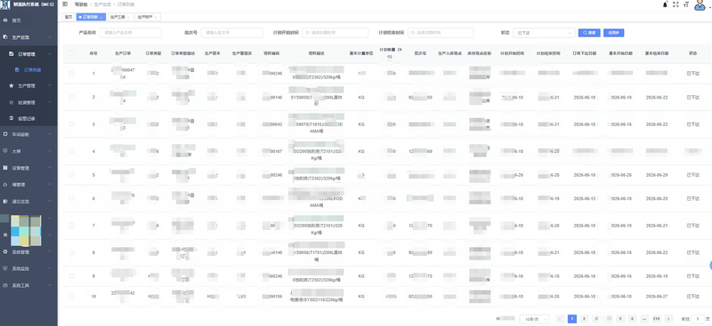Go to 首页 home in sidebar
The height and width of the screenshot is (326, 712).
point(16,20)
